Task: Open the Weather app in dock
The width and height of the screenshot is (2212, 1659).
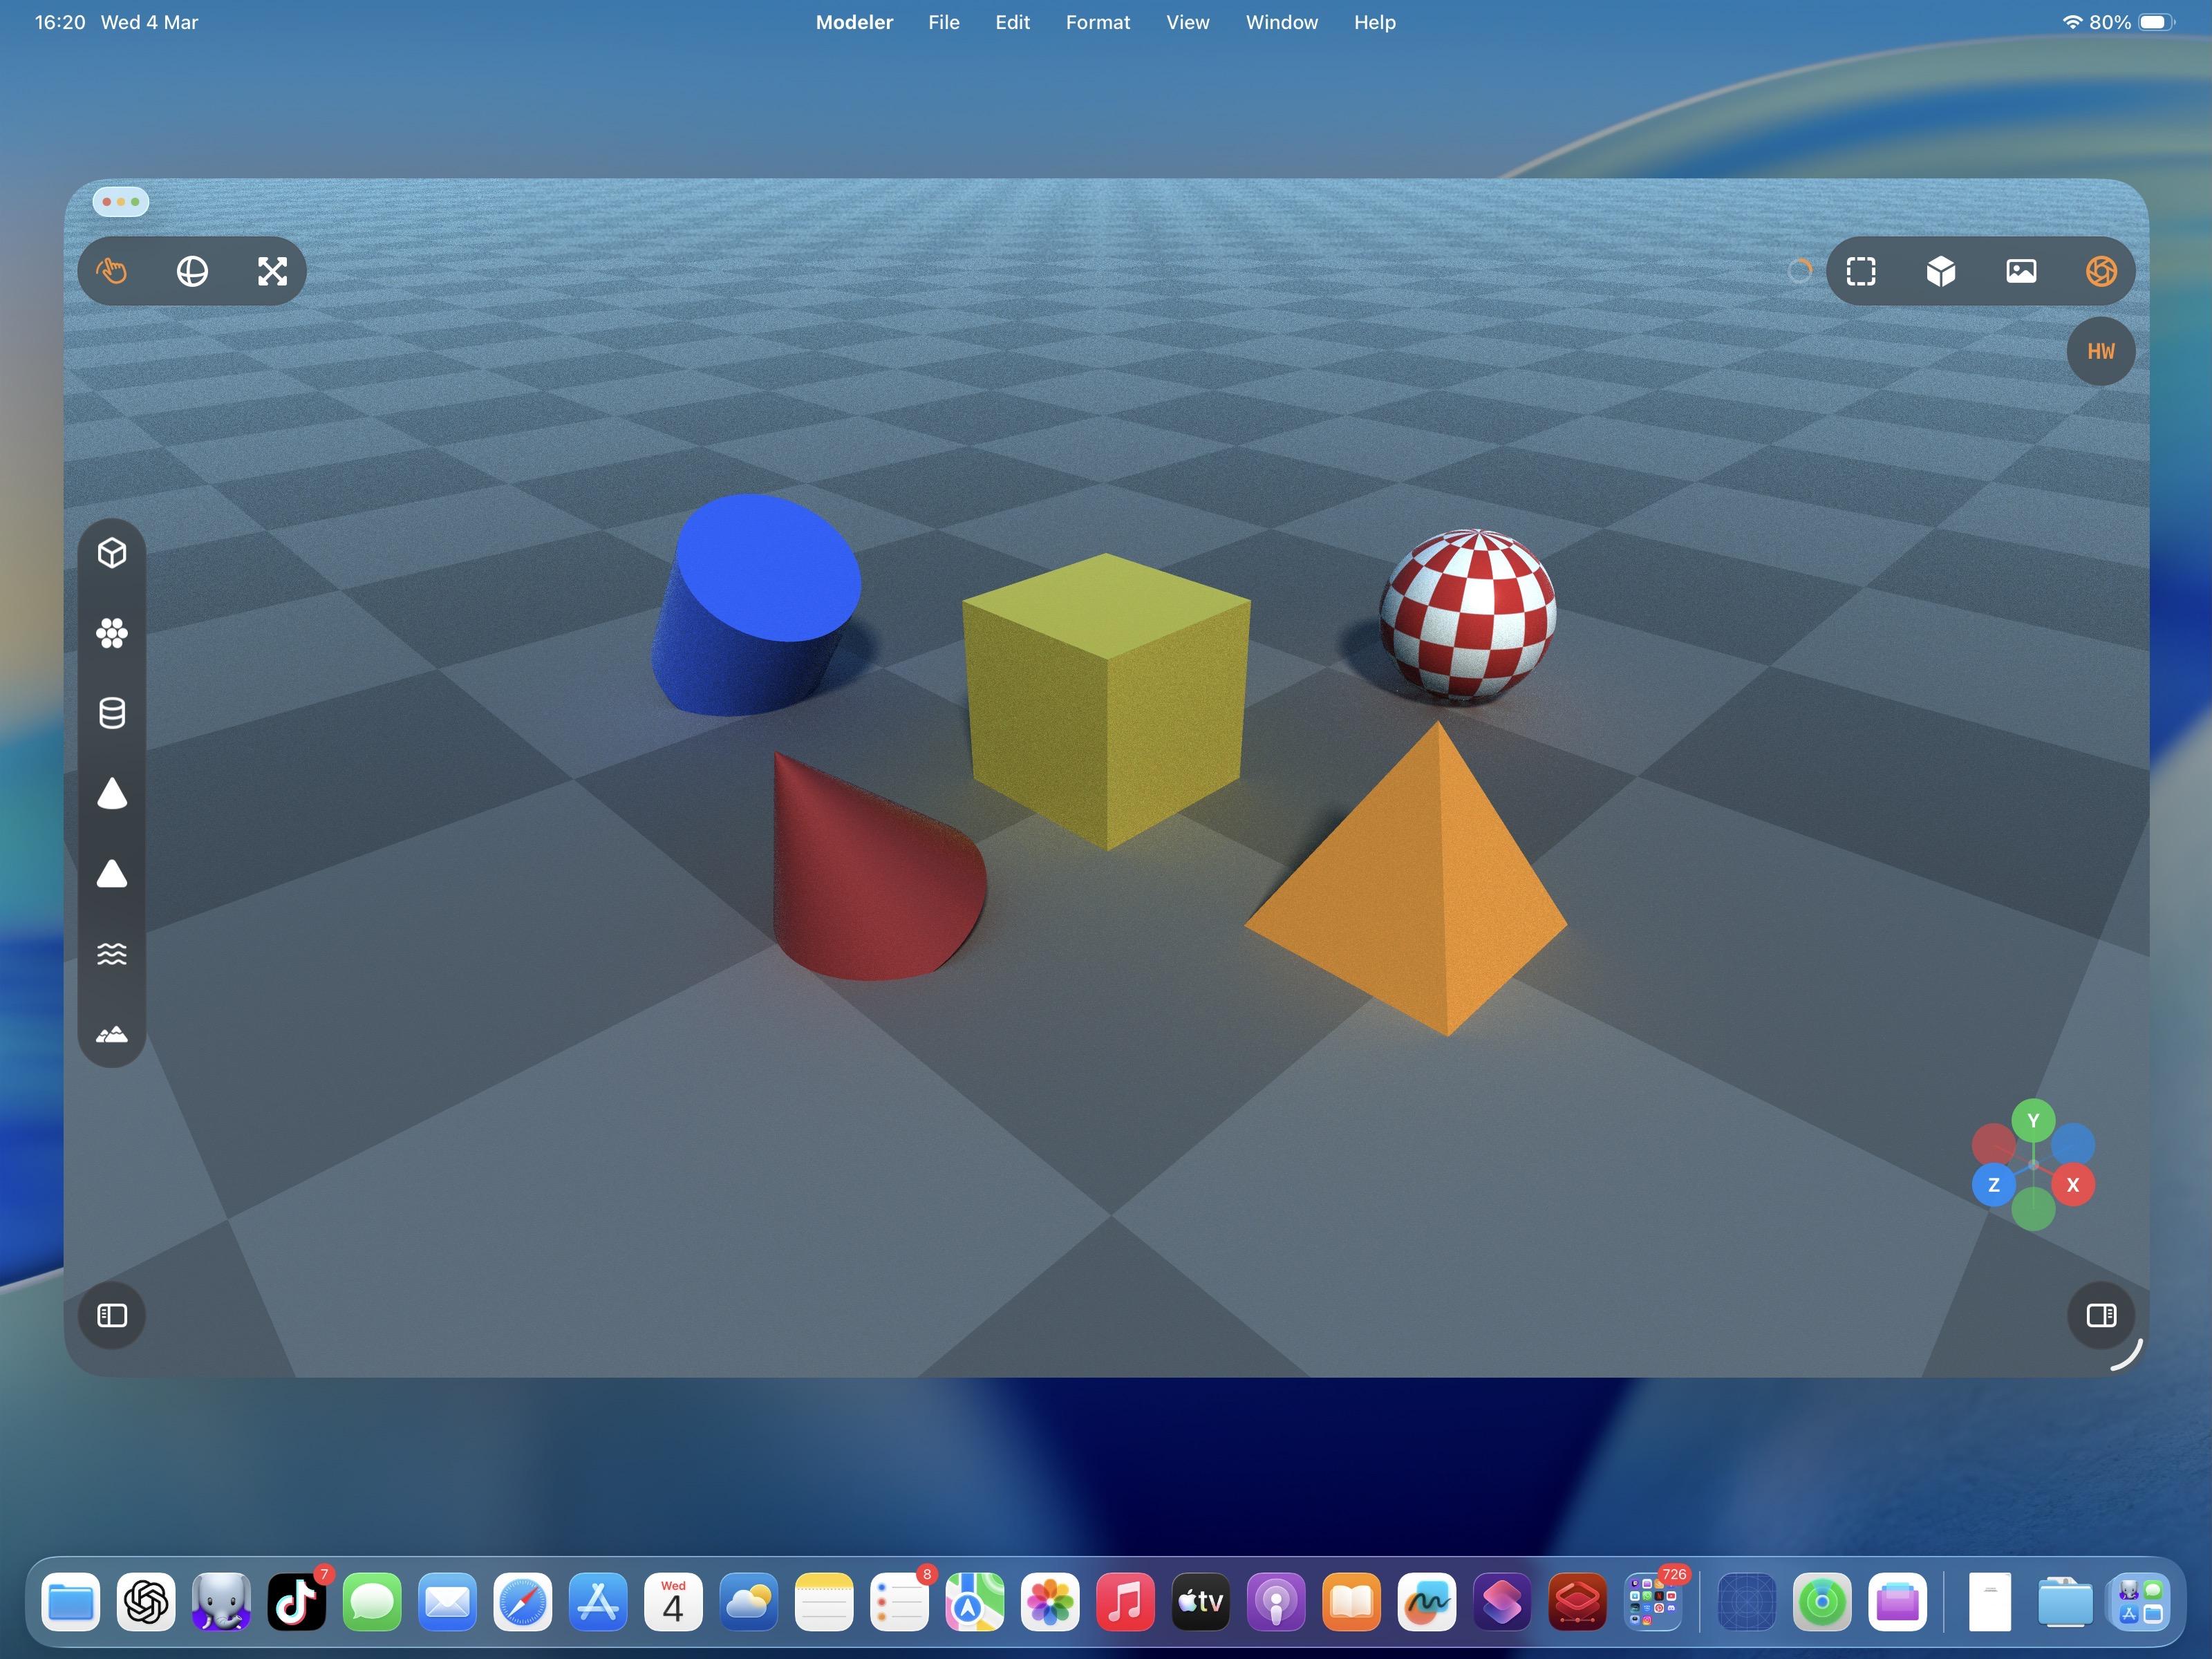Action: tap(749, 1603)
